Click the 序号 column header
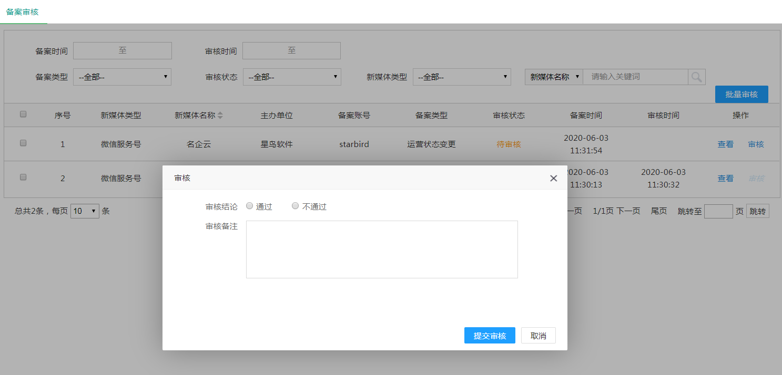Viewport: 782px width, 375px height. (x=63, y=116)
